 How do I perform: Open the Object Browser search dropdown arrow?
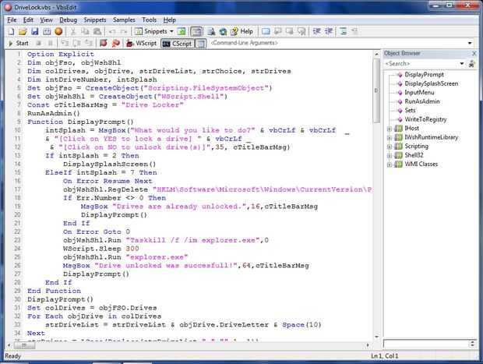coord(462,63)
